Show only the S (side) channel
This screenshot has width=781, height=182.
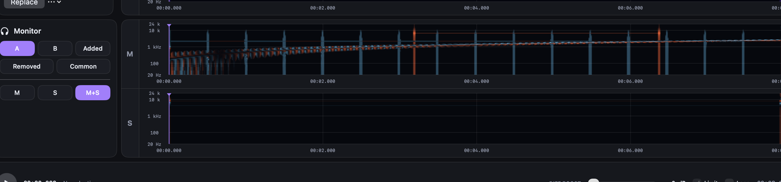point(55,92)
